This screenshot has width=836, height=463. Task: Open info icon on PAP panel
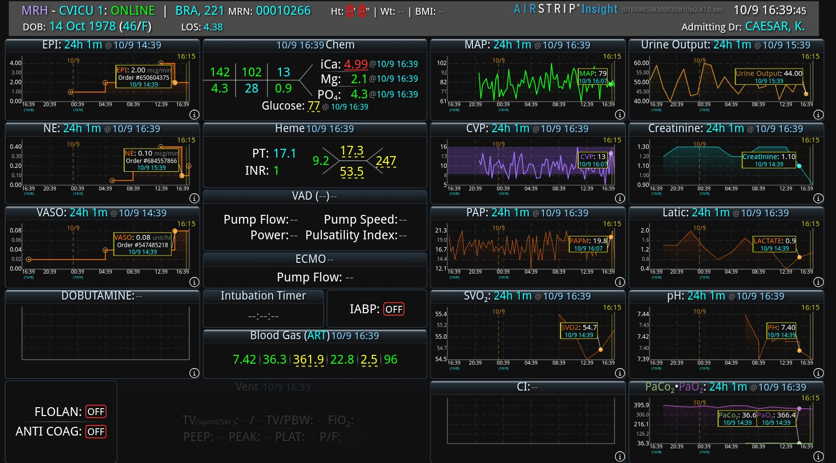620,282
